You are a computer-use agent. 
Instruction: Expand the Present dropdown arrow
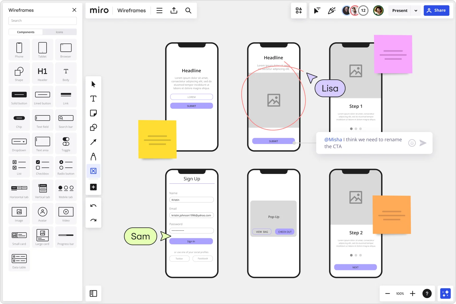pyautogui.click(x=416, y=11)
